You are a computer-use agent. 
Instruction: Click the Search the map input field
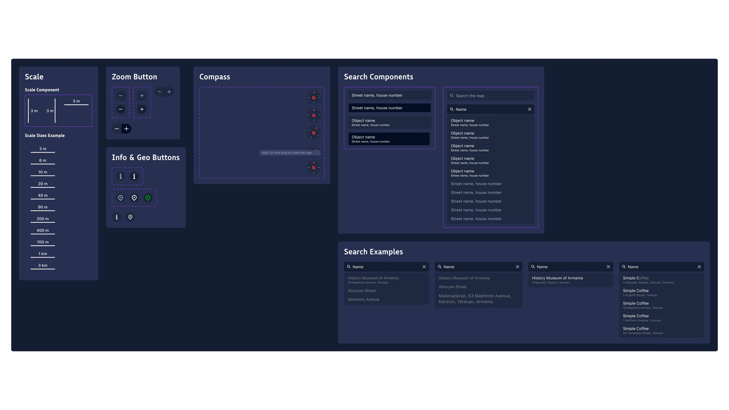coord(491,96)
